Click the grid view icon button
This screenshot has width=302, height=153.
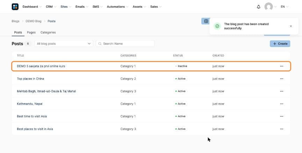(x=206, y=21)
